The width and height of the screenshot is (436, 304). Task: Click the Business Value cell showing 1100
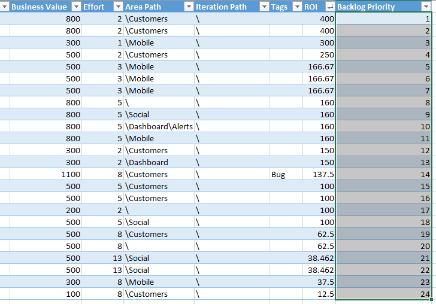coord(46,174)
